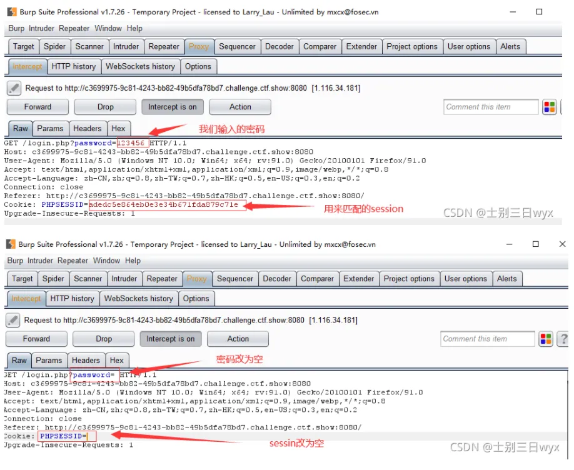Open the highlight color picker in lower window
This screenshot has height=470, width=574.
546,339
